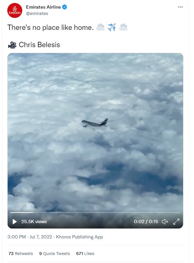Image resolution: width=194 pixels, height=263 pixels.
Task: Click the first cloud emoji in the tweet
Action: (x=100, y=27)
